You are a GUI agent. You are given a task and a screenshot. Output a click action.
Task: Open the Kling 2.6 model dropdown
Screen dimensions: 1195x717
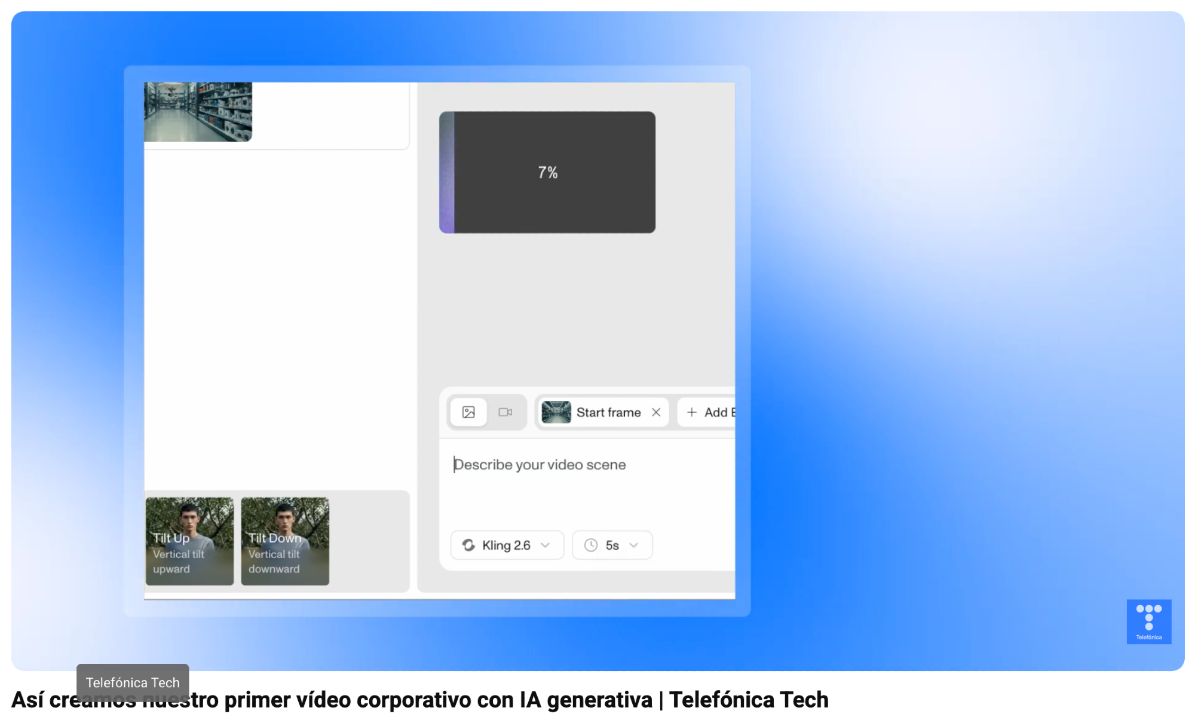(x=507, y=545)
